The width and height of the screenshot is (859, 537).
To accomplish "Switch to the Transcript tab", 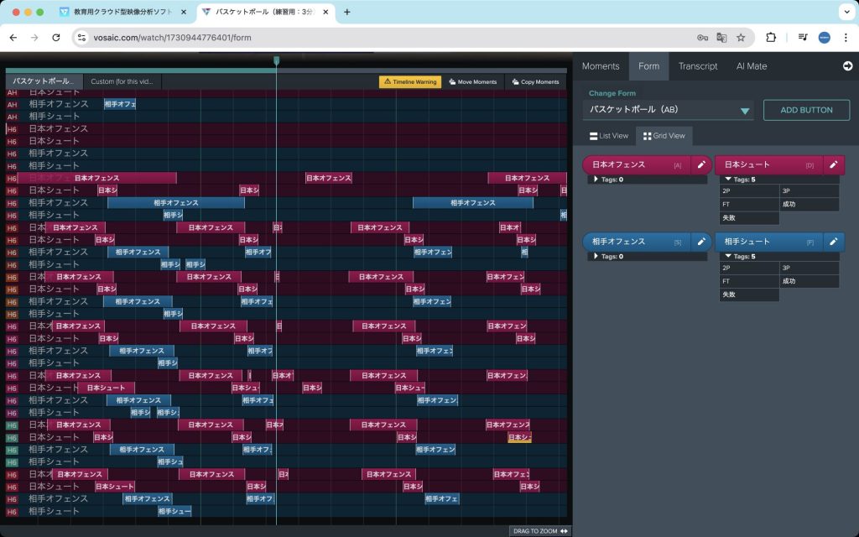I will tap(698, 66).
